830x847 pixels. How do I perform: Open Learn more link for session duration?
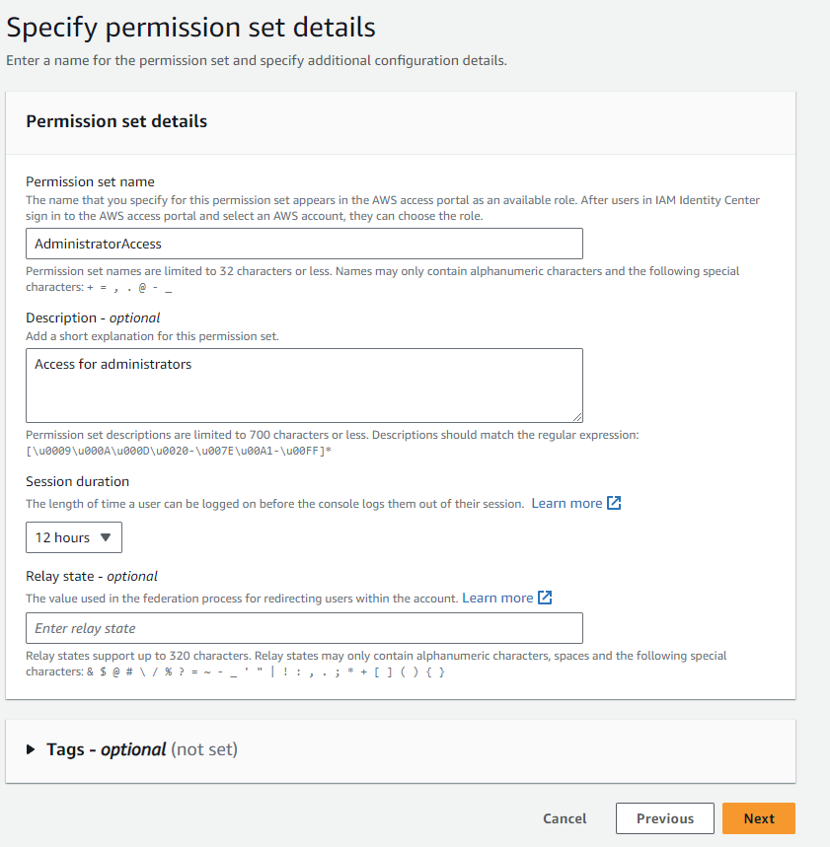click(566, 503)
